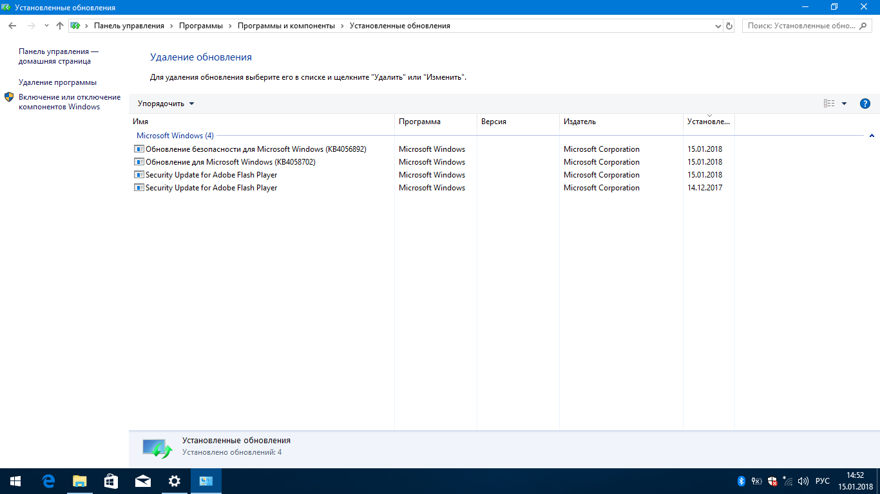Select Adobe Flash Player update dated 15.01.2018
Image resolution: width=880 pixels, height=494 pixels.
coord(432,175)
